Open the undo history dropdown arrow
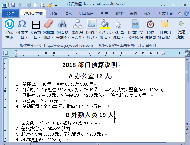 tap(24, 5)
